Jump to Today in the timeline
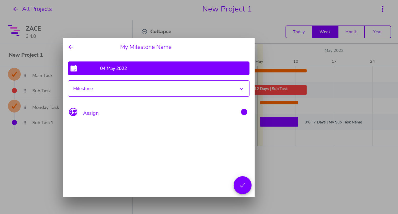398x214 pixels. [x=299, y=32]
